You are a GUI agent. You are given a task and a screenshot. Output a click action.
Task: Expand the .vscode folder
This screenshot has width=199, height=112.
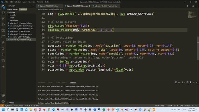[13, 15]
